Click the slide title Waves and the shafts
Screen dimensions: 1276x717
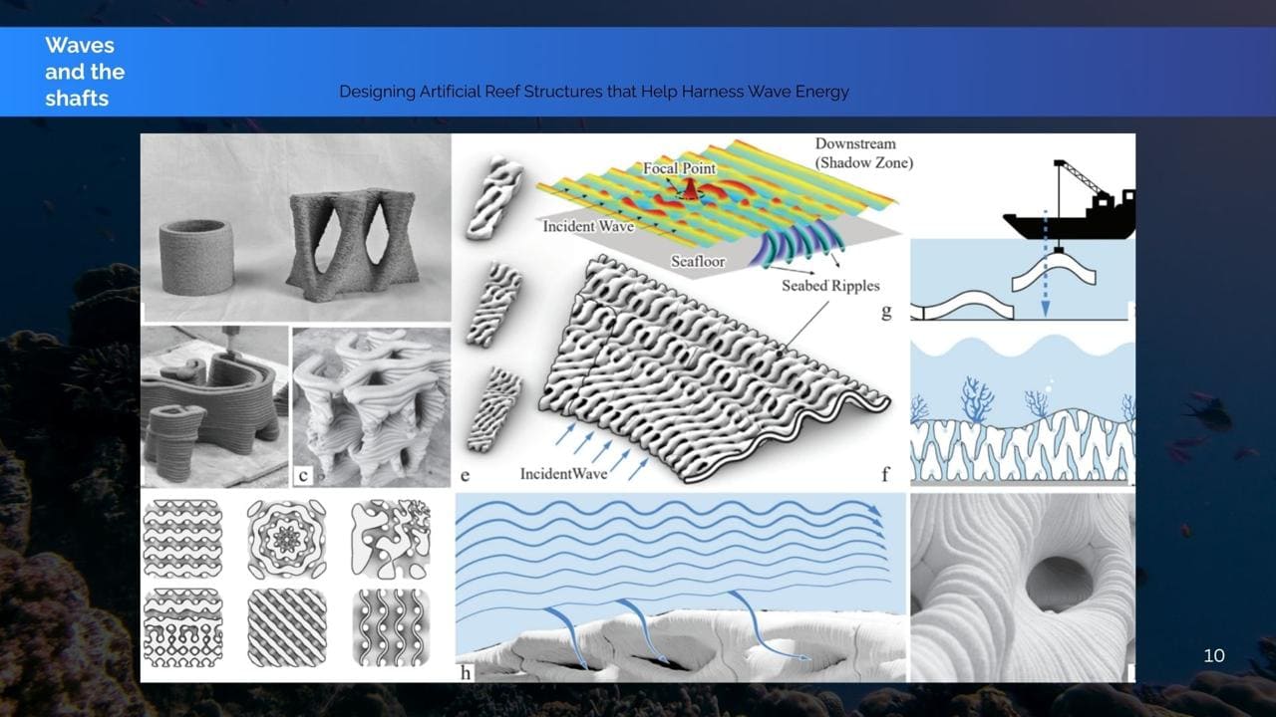tap(85, 72)
